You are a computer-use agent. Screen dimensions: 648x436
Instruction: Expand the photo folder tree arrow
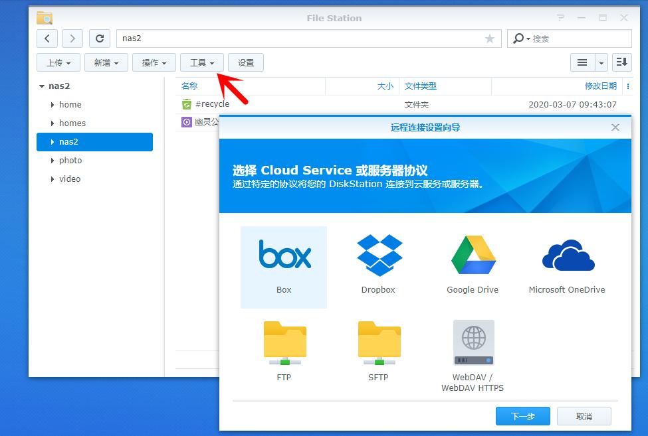click(52, 161)
